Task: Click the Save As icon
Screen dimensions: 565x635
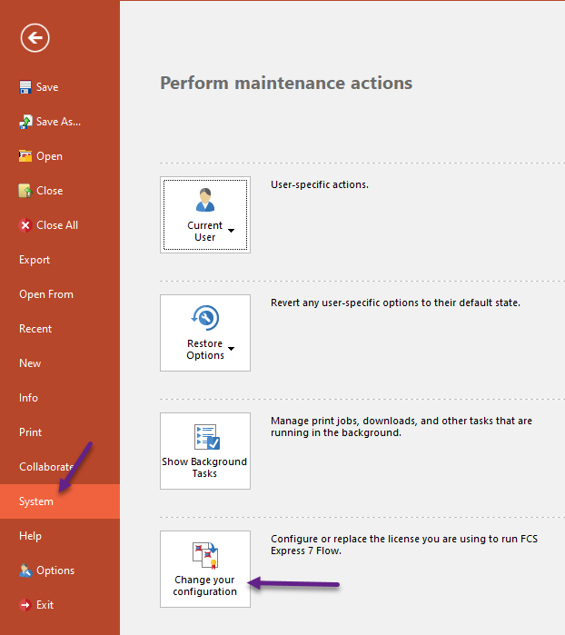Action: 25,122
